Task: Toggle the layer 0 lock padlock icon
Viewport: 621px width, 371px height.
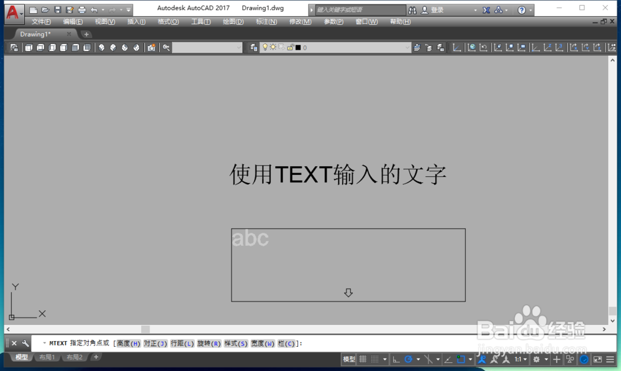Action: click(290, 48)
